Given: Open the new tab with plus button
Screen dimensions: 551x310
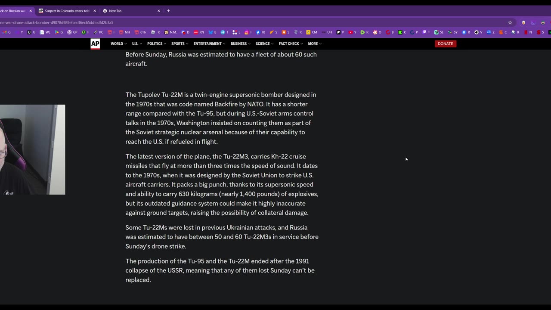Looking at the screenshot, I should 168,11.
